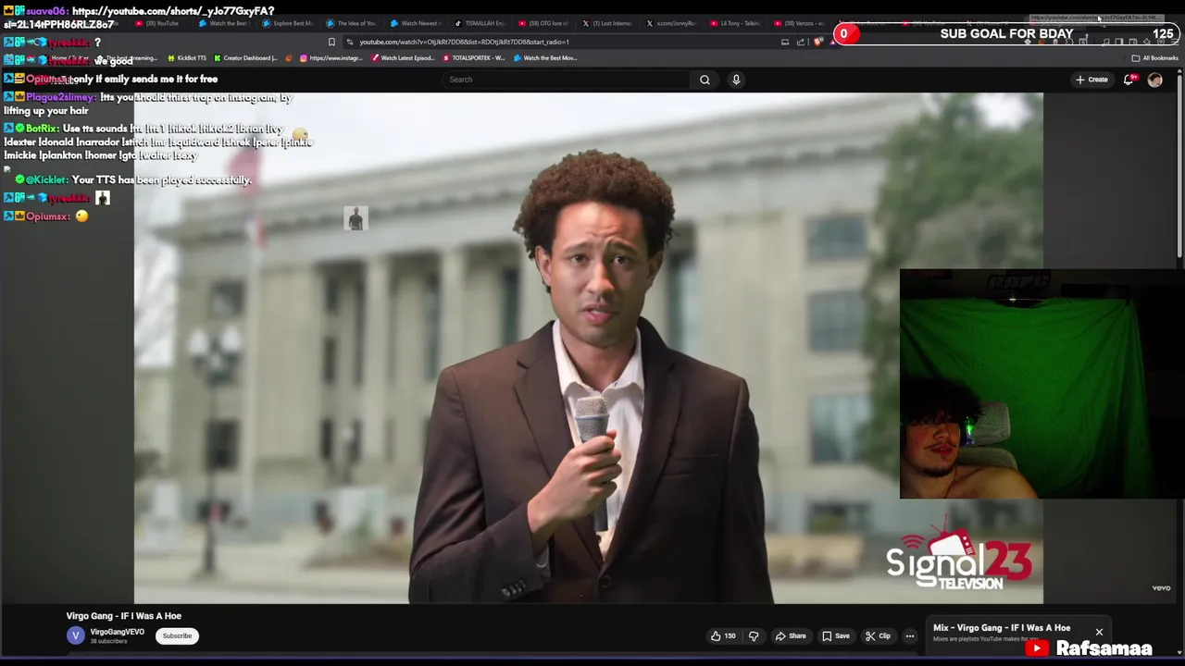Subscribe to VirgoGangVEVO
The width and height of the screenshot is (1185, 666).
coord(177,635)
